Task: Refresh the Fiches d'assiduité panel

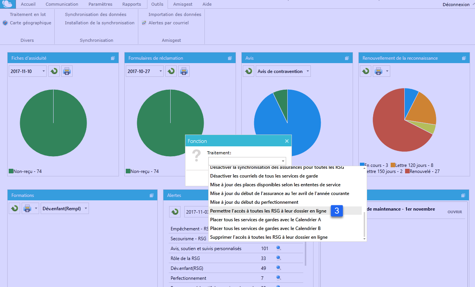Action: 54,71
